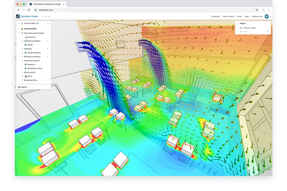Click the cube icon beside default_region
The image size is (287, 191).
click(241, 28)
